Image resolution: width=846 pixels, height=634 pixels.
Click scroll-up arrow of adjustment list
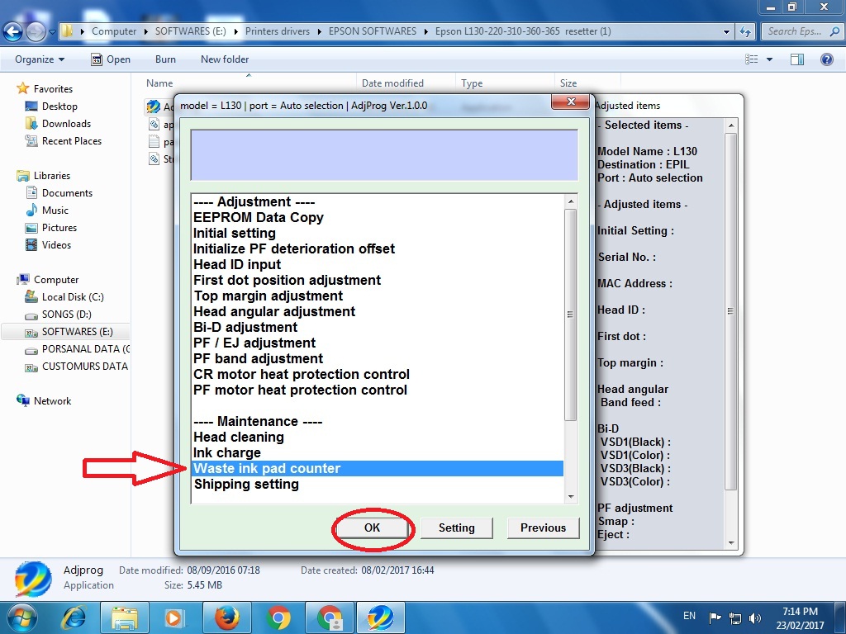pyautogui.click(x=570, y=201)
